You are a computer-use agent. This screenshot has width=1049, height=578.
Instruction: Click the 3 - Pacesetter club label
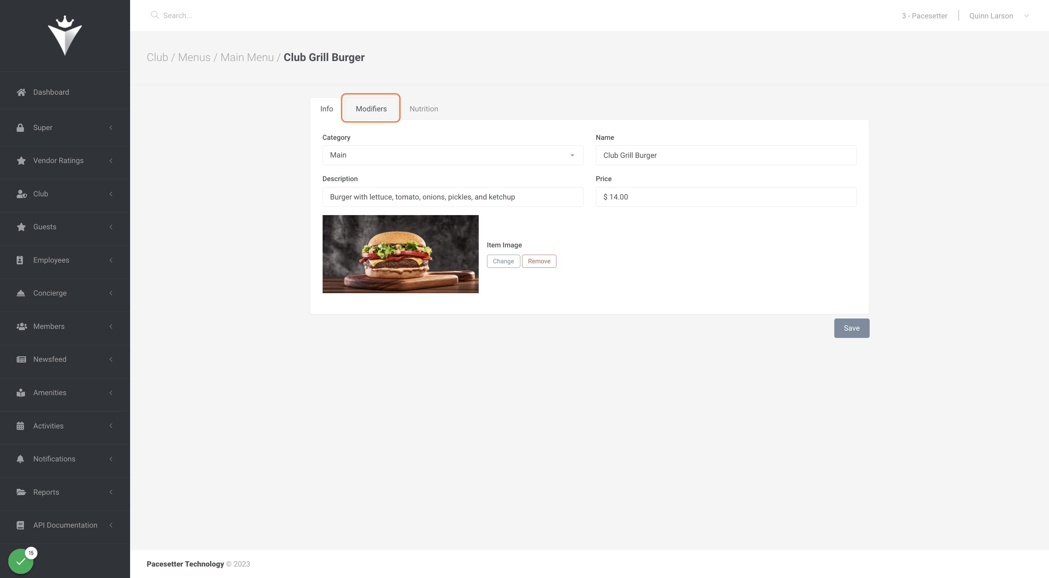tap(924, 16)
